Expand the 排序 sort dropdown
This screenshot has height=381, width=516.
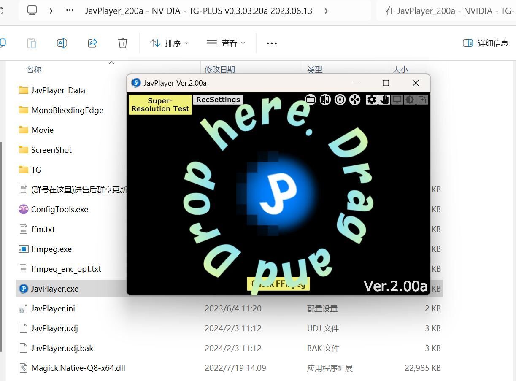tap(170, 43)
